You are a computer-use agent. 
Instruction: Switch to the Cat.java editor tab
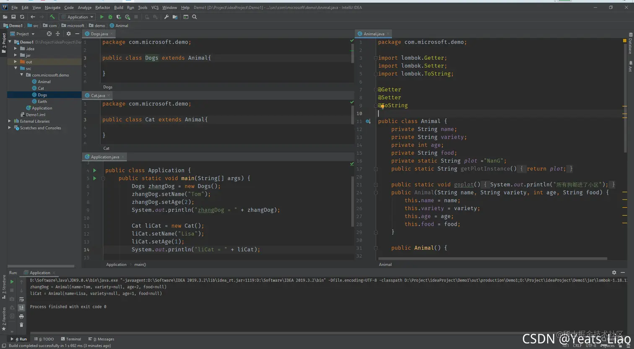(98, 96)
